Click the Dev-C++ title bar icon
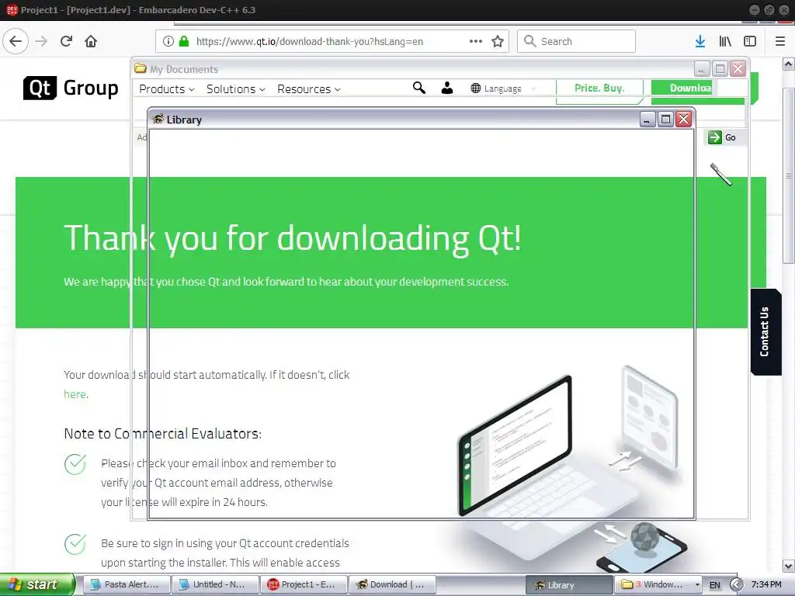Image resolution: width=795 pixels, height=596 pixels. point(12,9)
